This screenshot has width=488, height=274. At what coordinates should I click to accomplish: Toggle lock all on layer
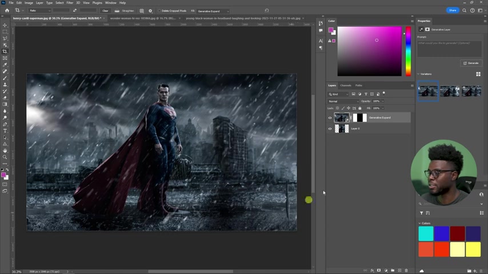(x=360, y=108)
